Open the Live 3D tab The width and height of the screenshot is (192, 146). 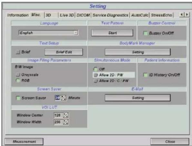click(x=66, y=15)
